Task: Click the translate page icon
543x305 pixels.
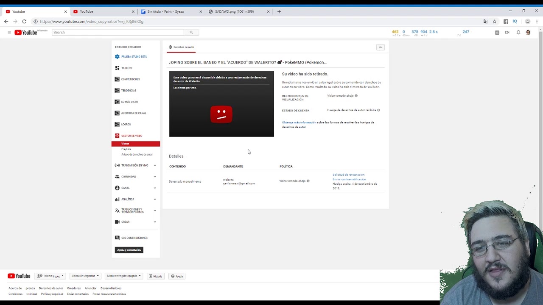Action: pyautogui.click(x=485, y=21)
